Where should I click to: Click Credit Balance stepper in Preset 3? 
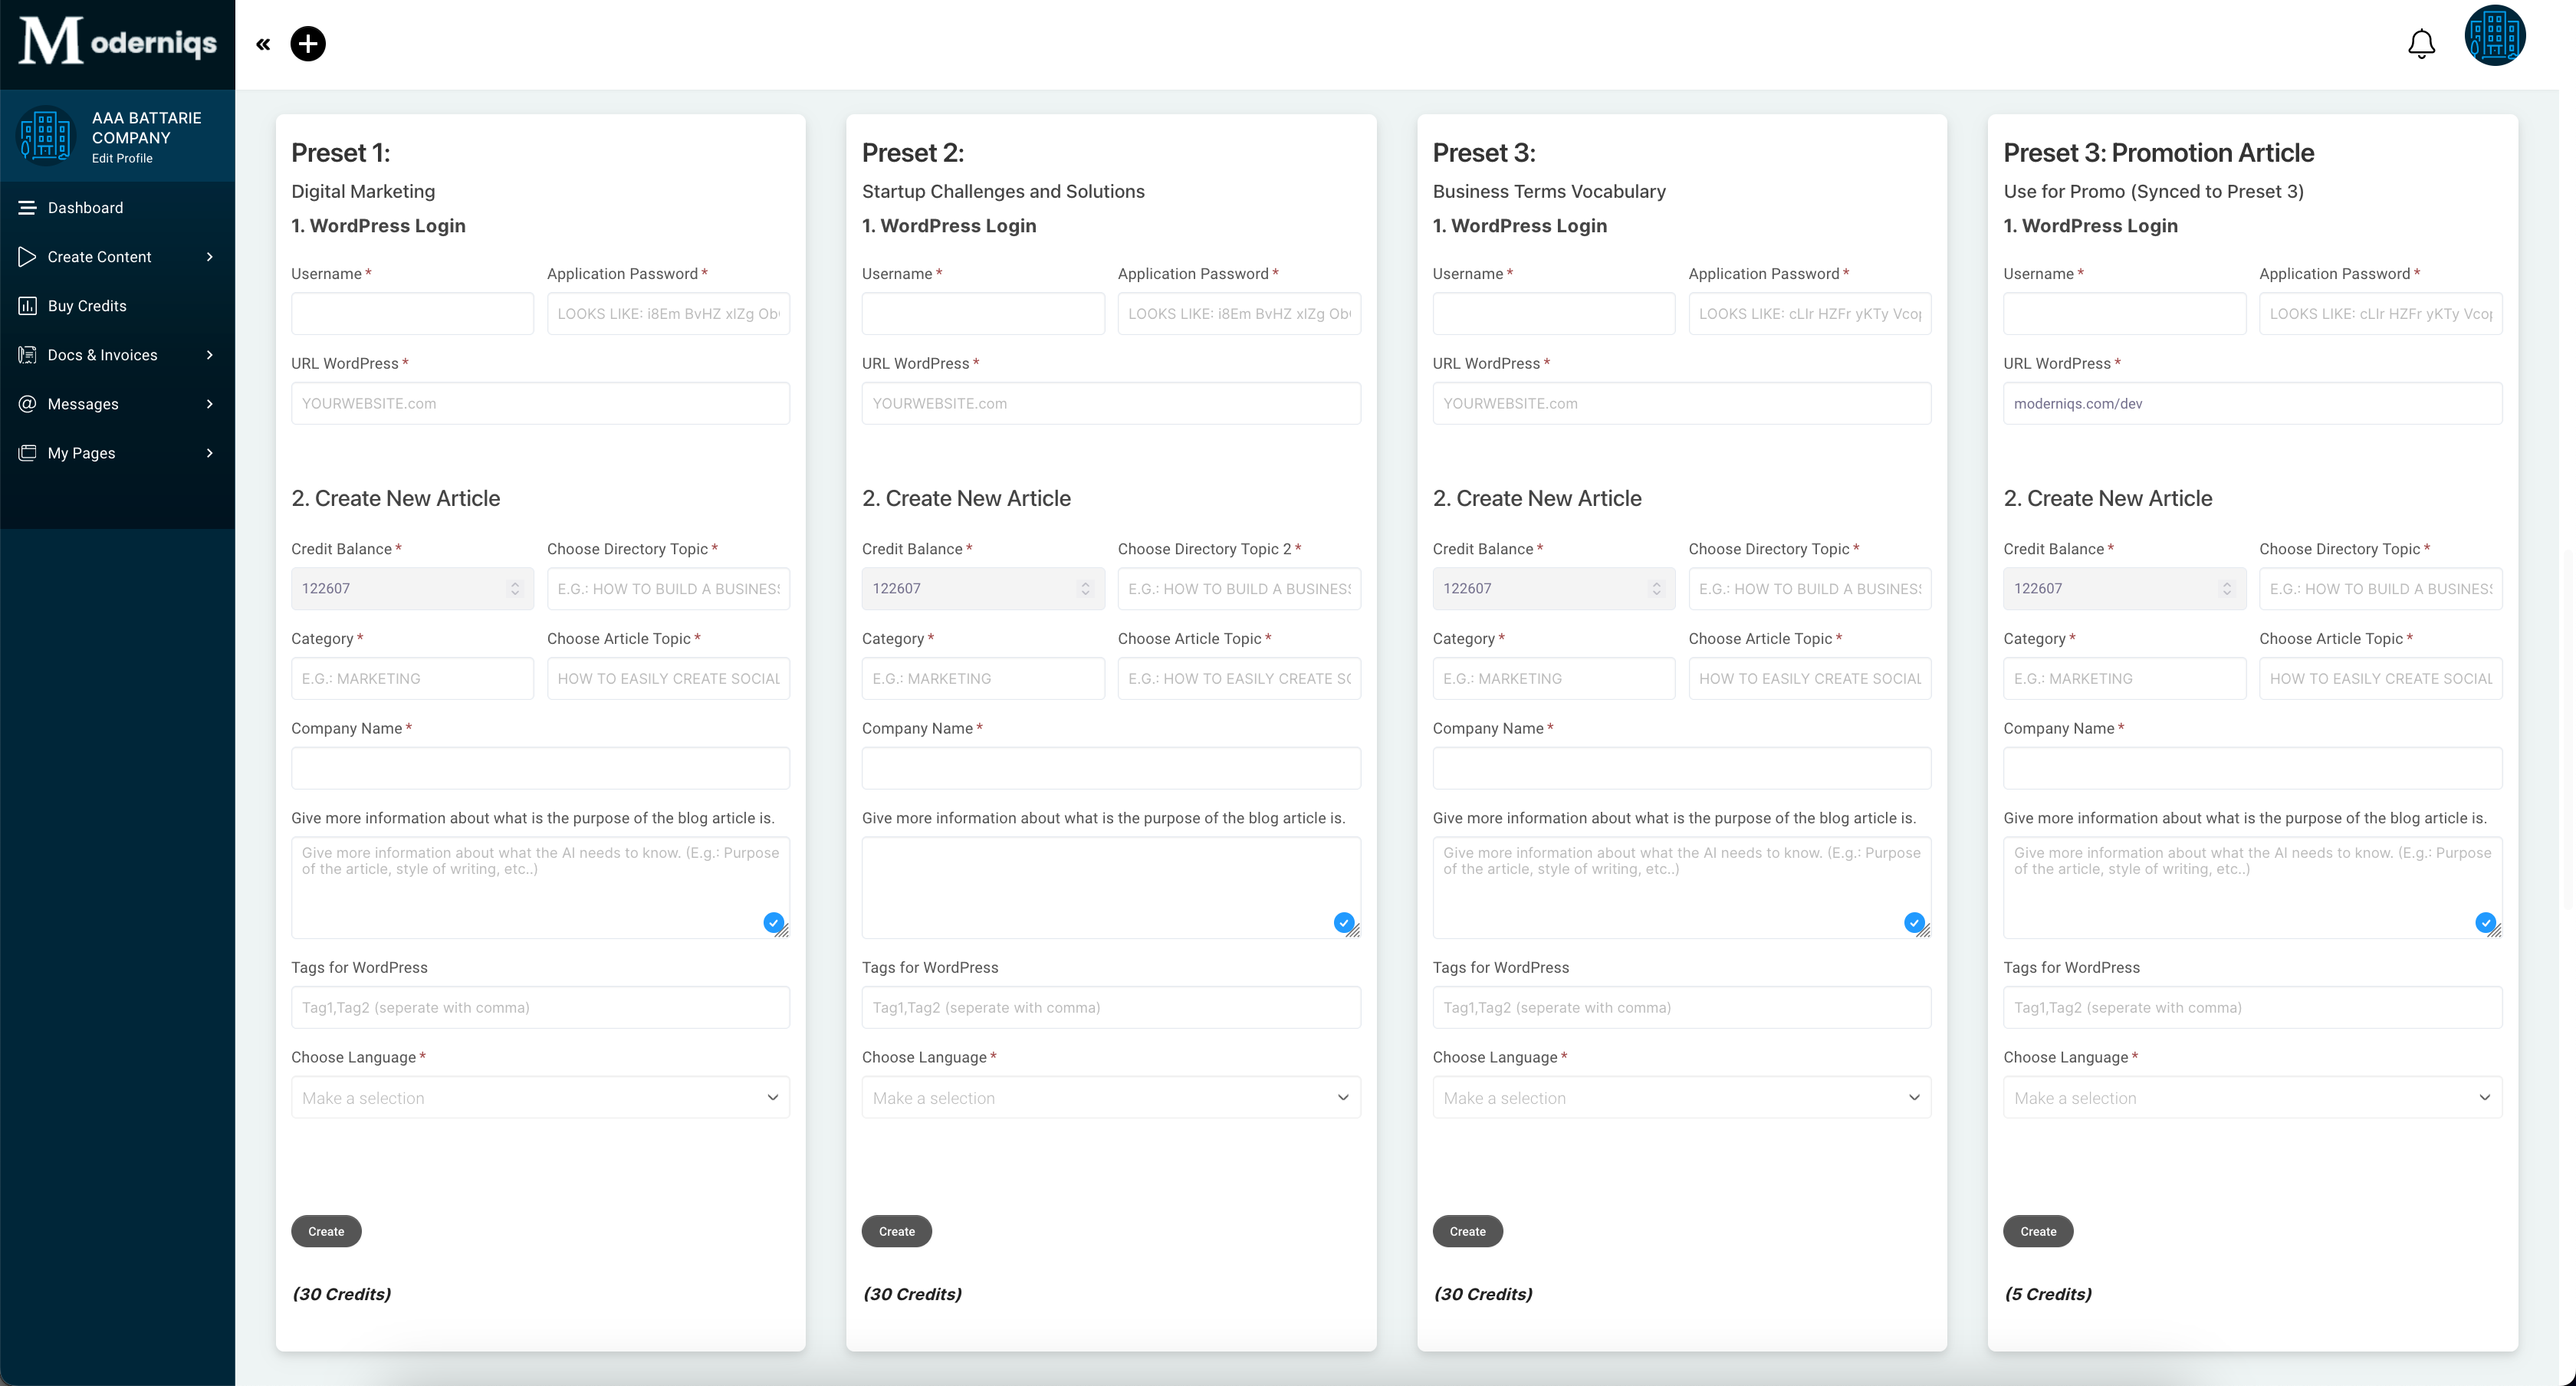click(1656, 589)
